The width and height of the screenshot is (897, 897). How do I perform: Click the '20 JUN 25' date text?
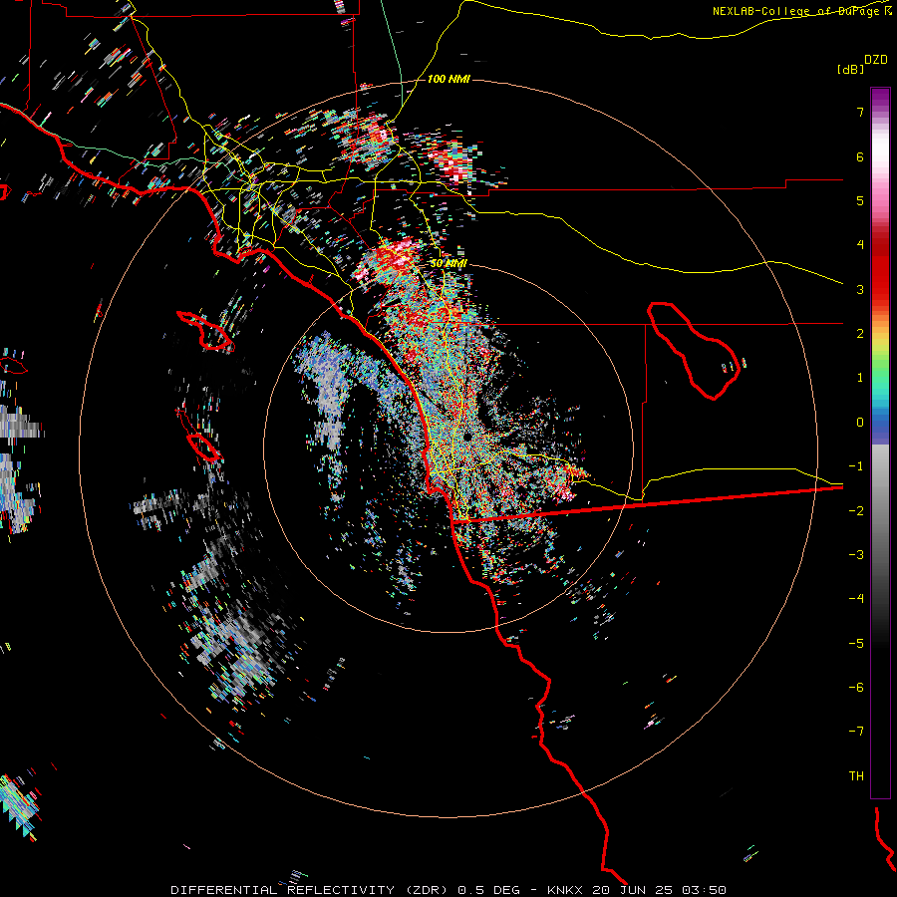tap(635, 890)
